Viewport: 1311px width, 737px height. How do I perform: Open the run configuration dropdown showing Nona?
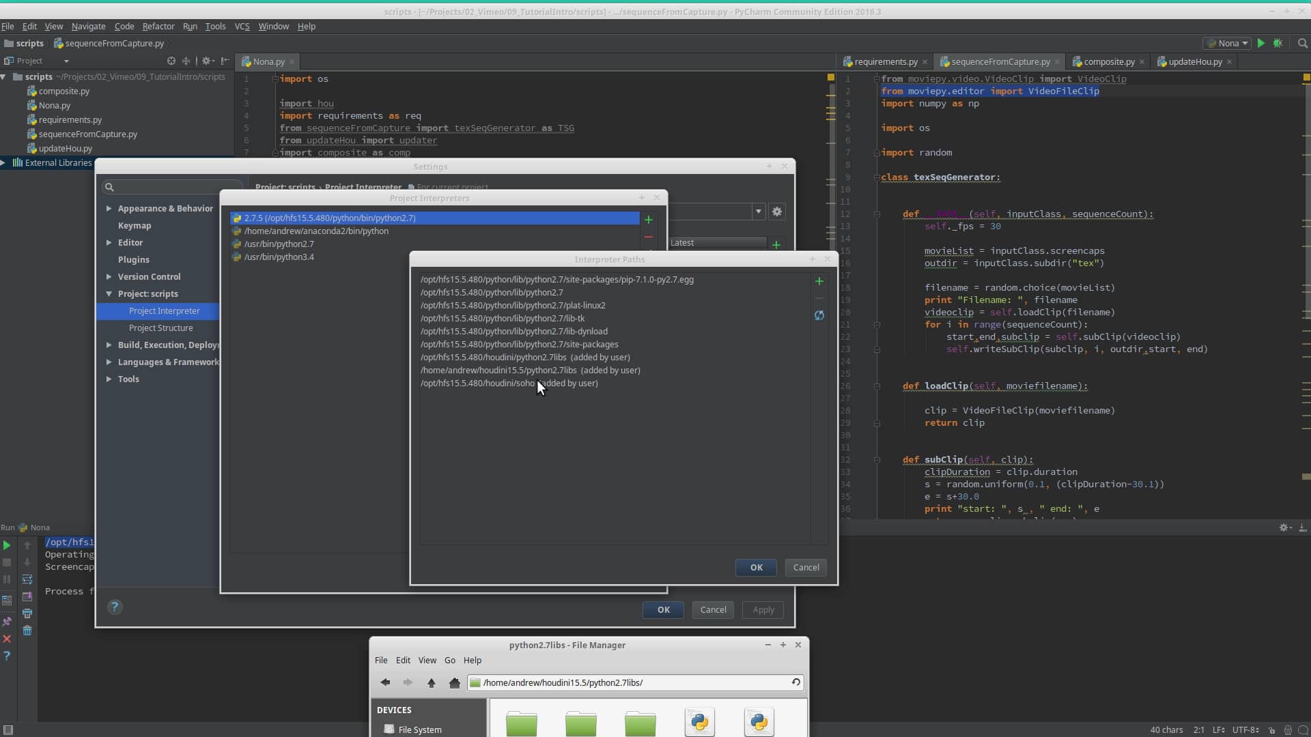tap(1227, 43)
